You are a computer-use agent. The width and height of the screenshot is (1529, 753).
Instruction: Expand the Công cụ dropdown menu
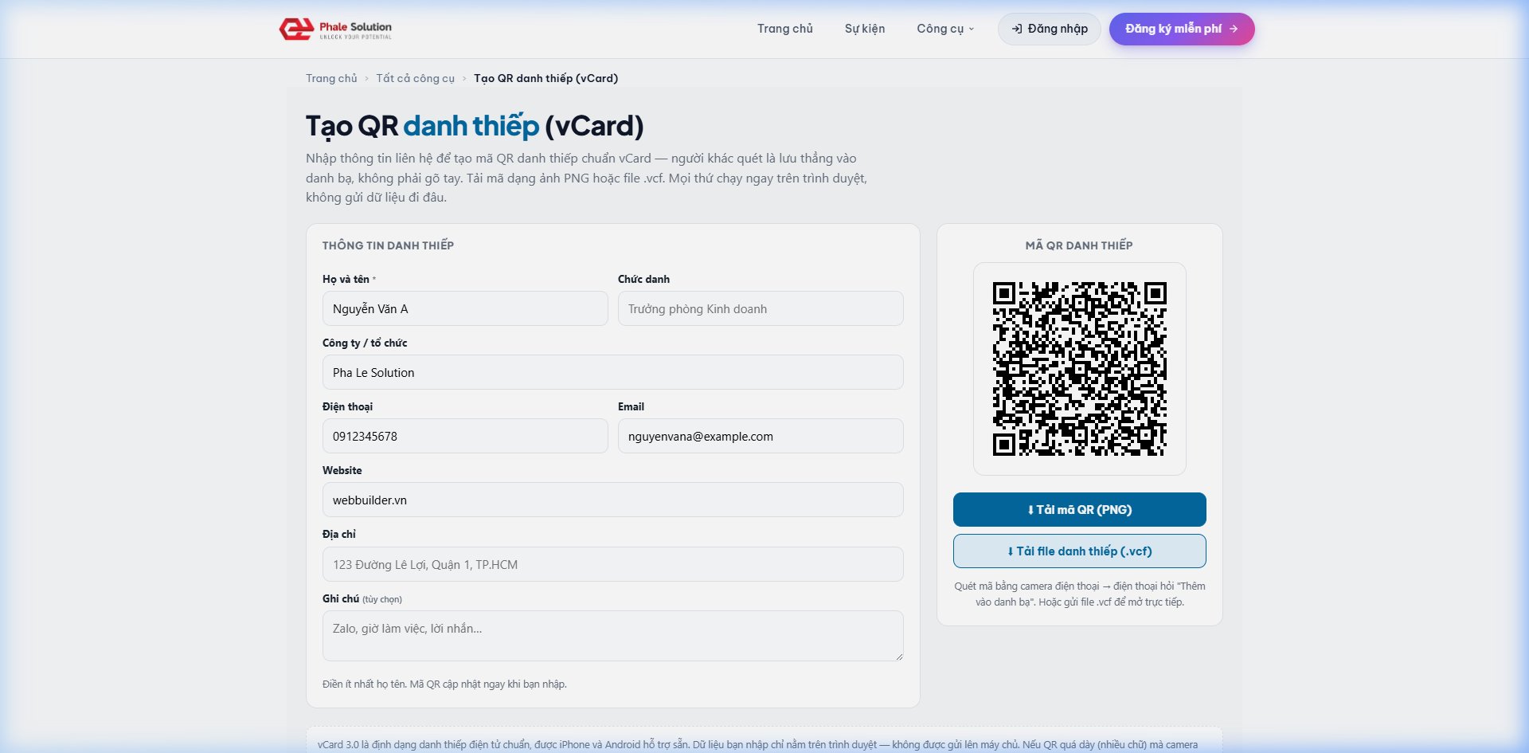pos(945,29)
